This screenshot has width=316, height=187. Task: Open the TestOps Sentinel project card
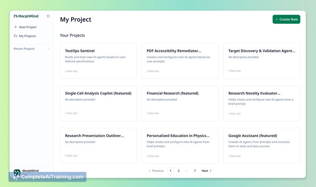[98, 61]
